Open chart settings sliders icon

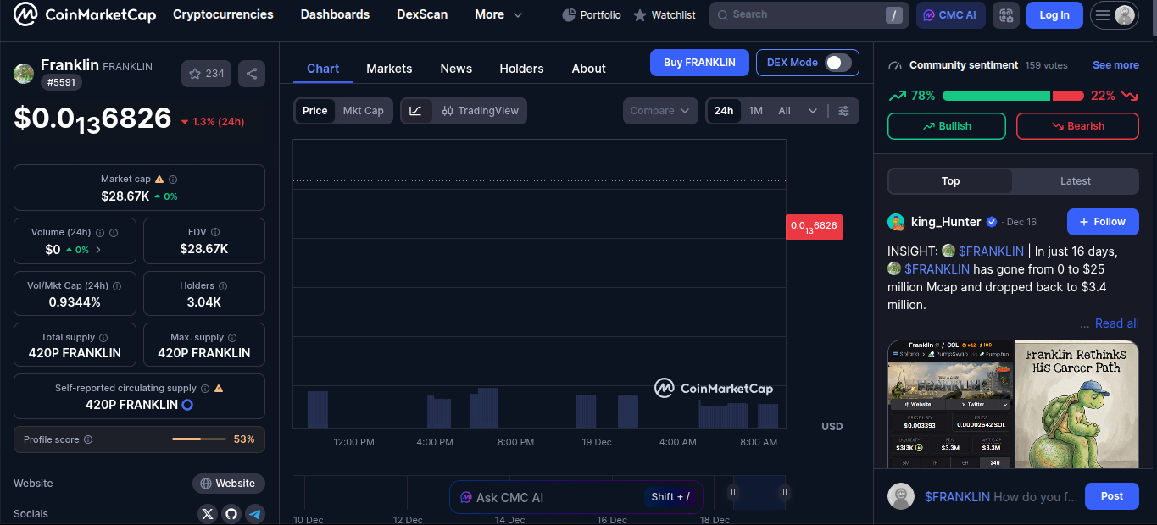(x=843, y=111)
